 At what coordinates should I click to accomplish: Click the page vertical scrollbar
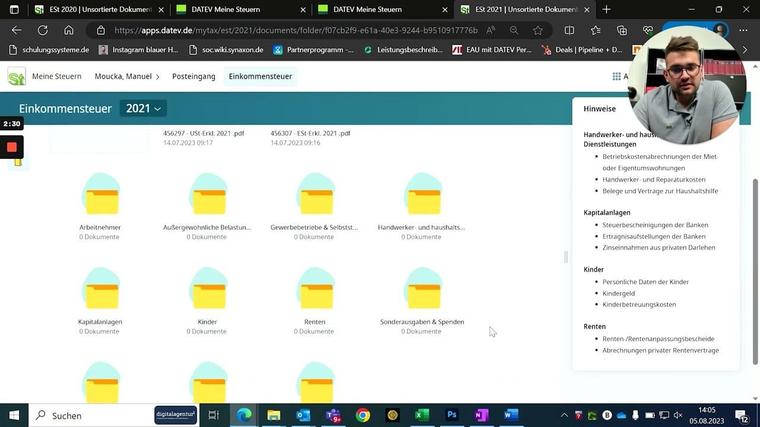coord(755,271)
